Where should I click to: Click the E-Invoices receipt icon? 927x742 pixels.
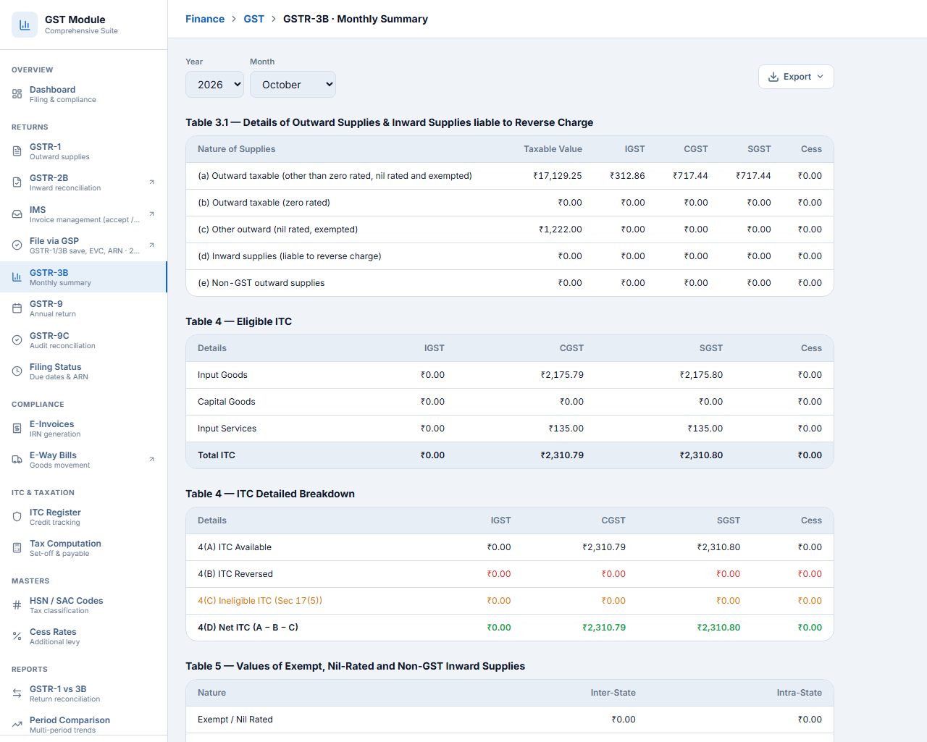click(17, 429)
